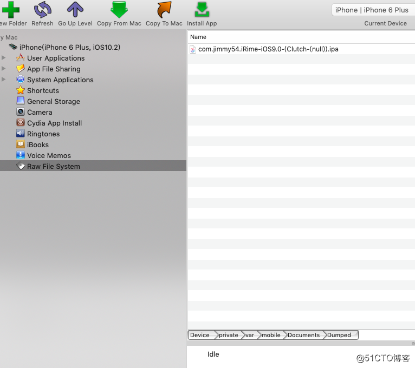Open Voice Memos in the sidebar

pyautogui.click(x=49, y=156)
